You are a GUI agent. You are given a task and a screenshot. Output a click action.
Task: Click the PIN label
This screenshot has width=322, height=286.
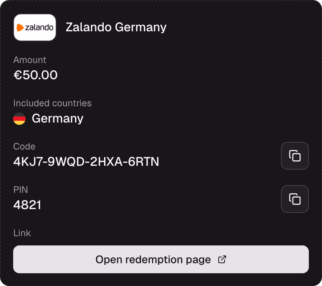21,190
